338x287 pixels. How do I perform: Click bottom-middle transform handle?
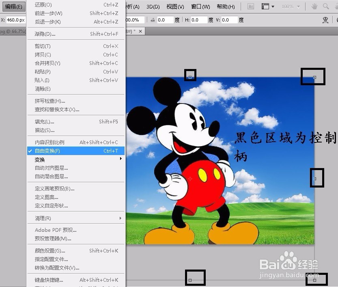coord(190,281)
